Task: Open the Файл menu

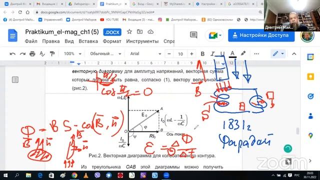Action: click(31, 41)
